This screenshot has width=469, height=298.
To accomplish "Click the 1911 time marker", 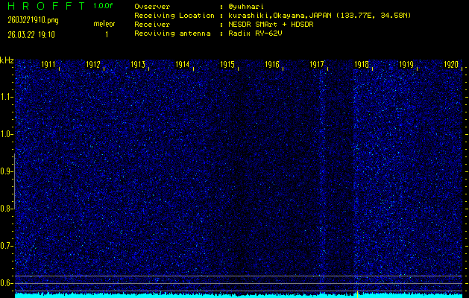I will click(x=48, y=65).
